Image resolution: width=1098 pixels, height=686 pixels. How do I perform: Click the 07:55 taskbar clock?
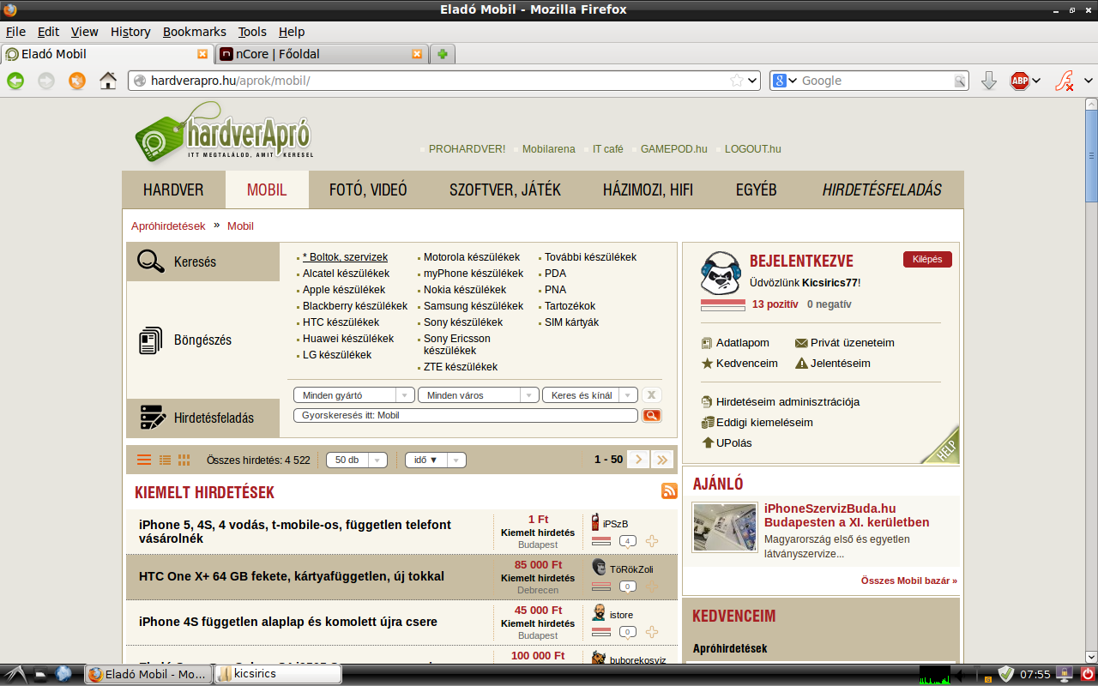point(1035,675)
